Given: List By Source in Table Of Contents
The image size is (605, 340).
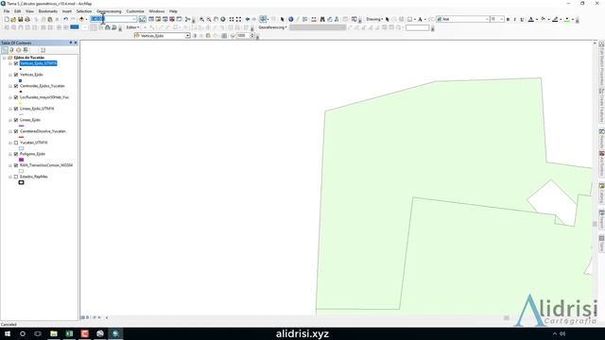Looking at the screenshot, I should tap(11, 50).
